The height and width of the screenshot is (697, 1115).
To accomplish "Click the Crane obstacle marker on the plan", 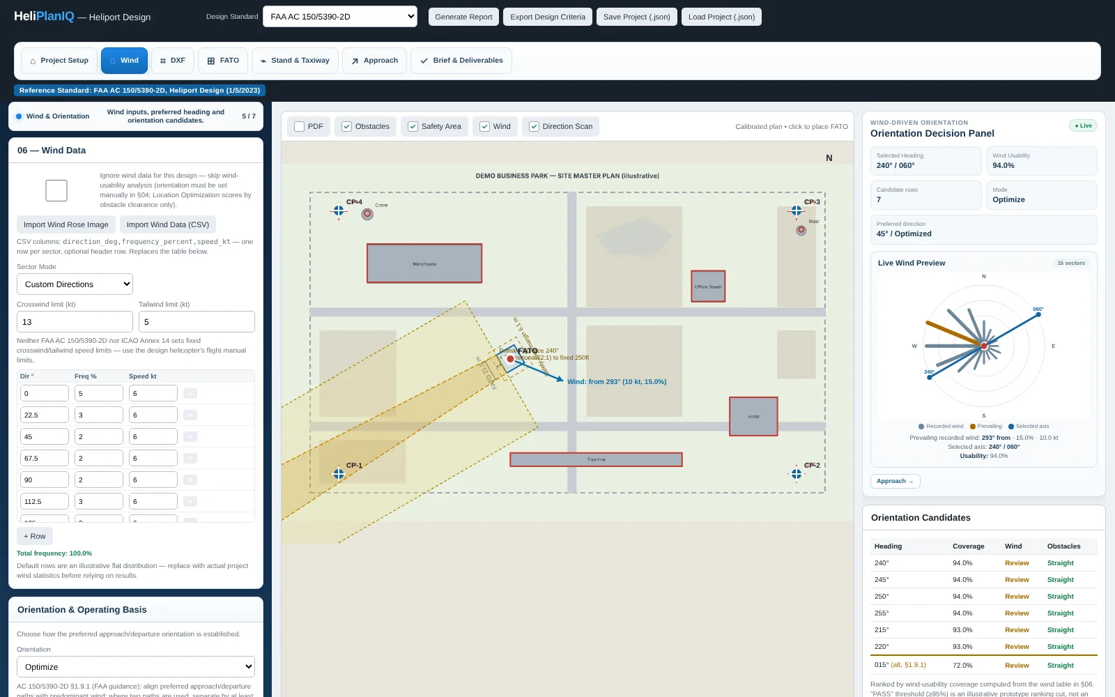I will [x=367, y=214].
